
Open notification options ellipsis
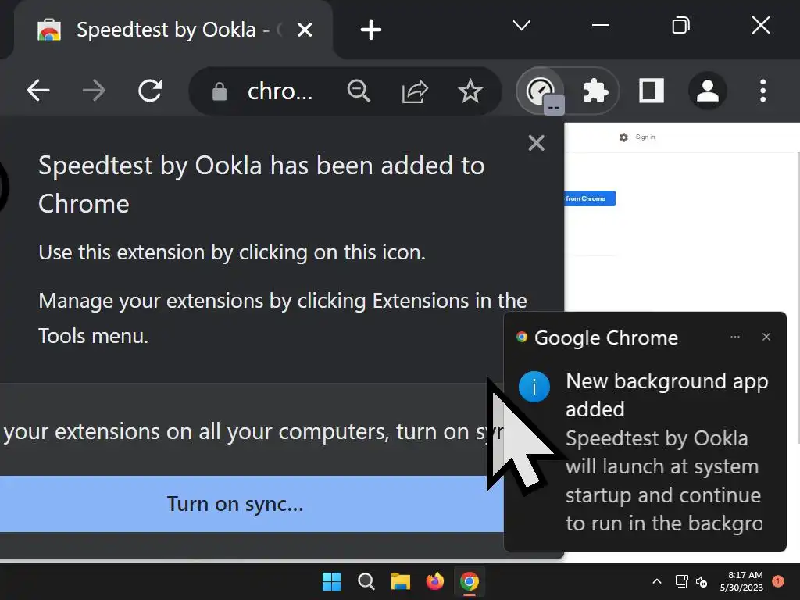point(734,337)
